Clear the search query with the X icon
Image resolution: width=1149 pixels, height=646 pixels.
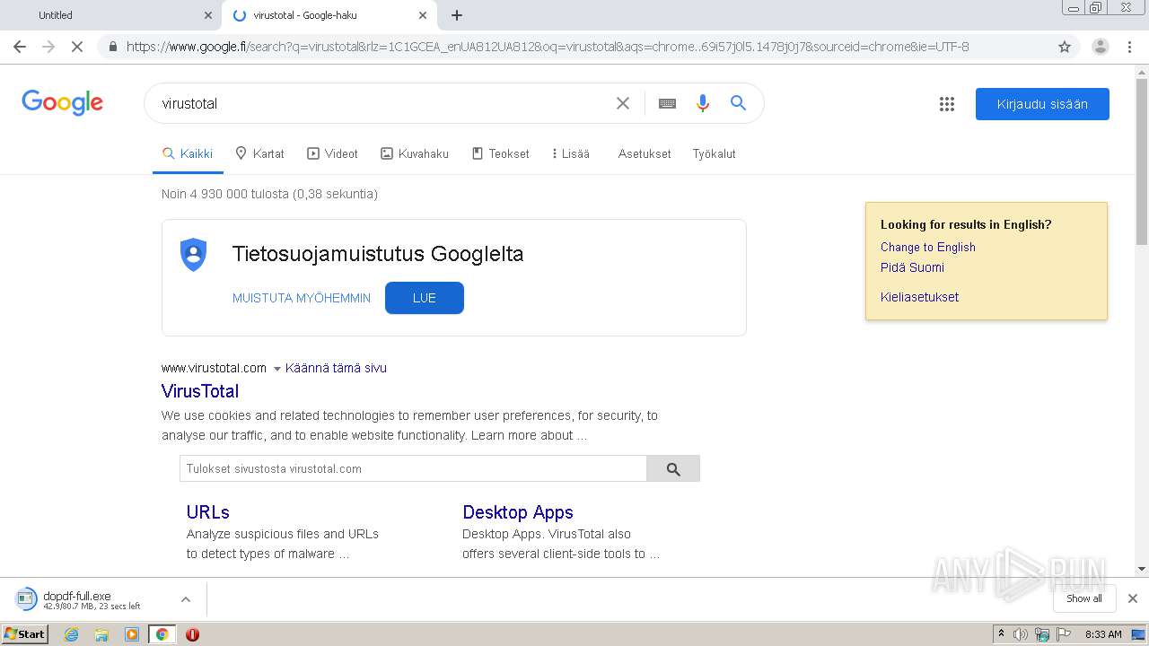pos(623,103)
